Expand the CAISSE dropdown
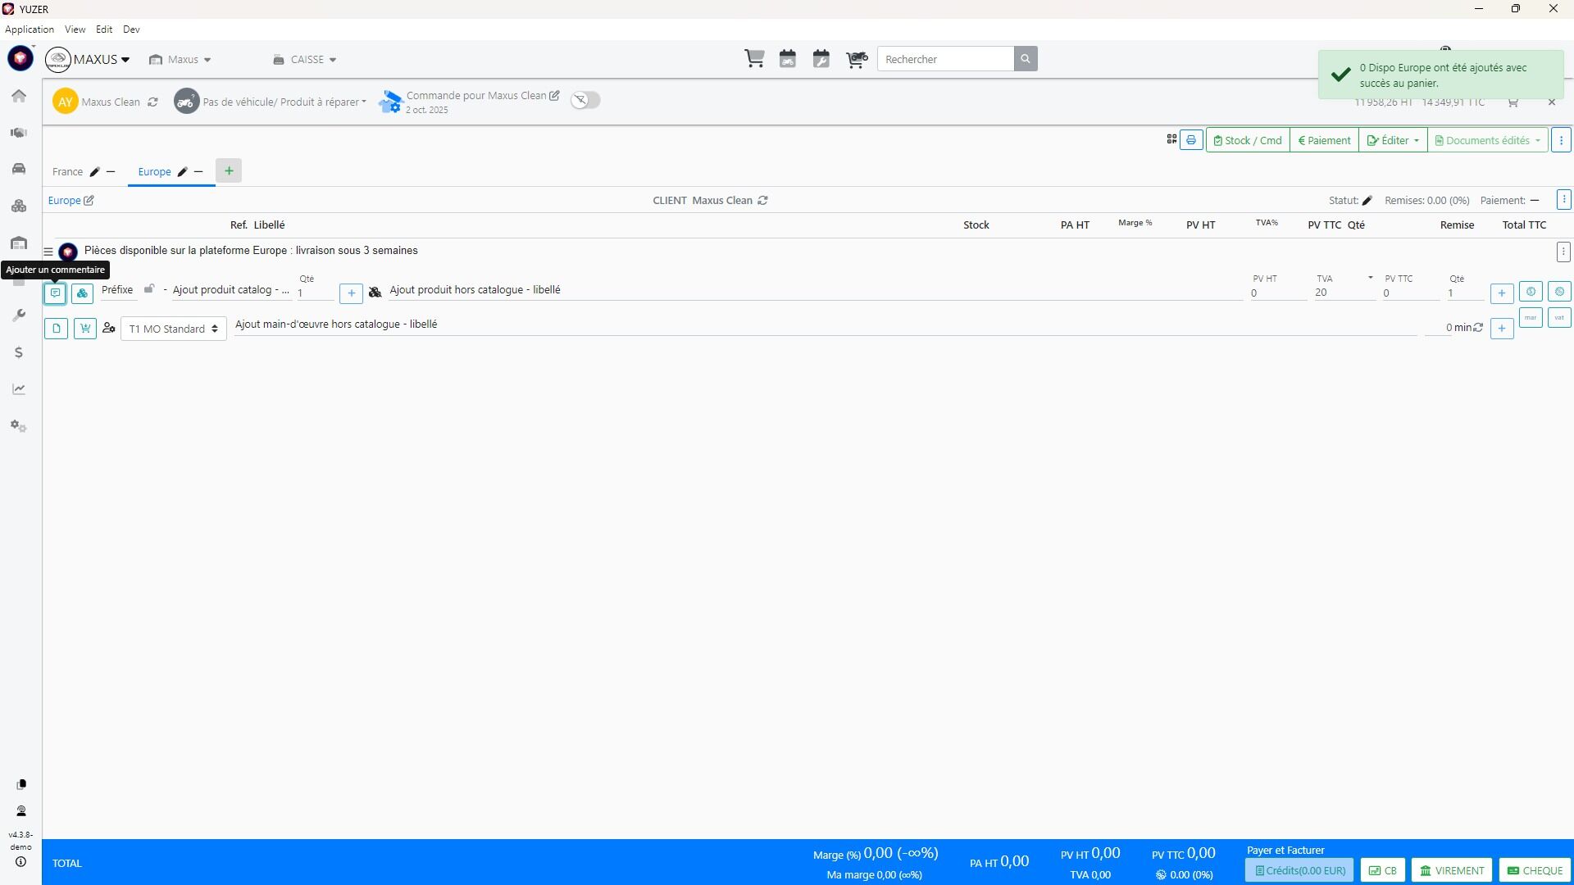This screenshot has width=1574, height=885. coord(306,60)
